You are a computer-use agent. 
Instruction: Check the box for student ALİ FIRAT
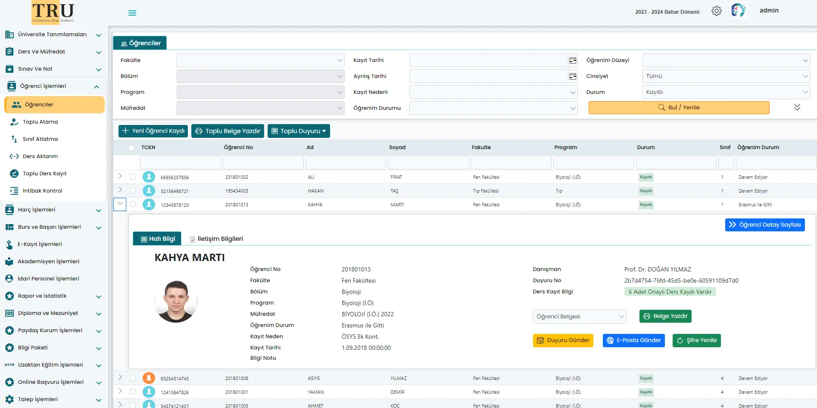(x=133, y=177)
